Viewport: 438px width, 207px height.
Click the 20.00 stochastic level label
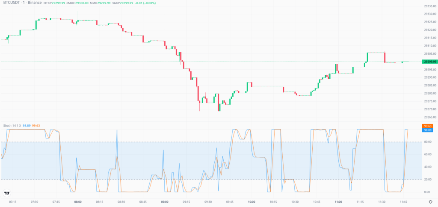(428, 180)
